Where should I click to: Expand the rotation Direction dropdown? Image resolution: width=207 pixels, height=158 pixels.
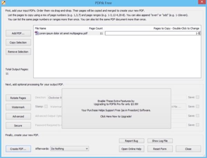pos(55,98)
